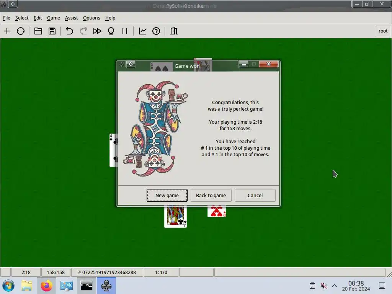Open the Windows Start menu

pos(8,286)
